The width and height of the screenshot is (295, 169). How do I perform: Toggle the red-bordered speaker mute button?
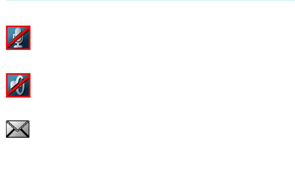18,85
